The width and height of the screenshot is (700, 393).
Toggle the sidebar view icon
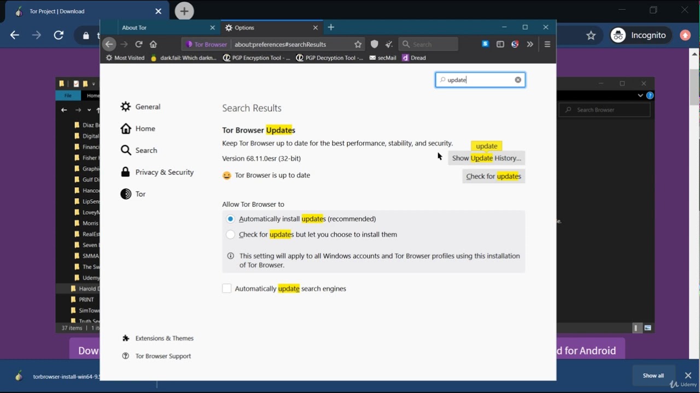[500, 44]
